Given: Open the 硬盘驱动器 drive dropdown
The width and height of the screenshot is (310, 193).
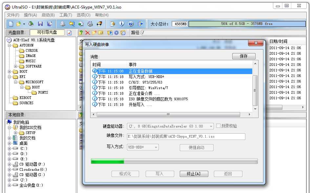Looking at the screenshot, I should coord(211,126).
